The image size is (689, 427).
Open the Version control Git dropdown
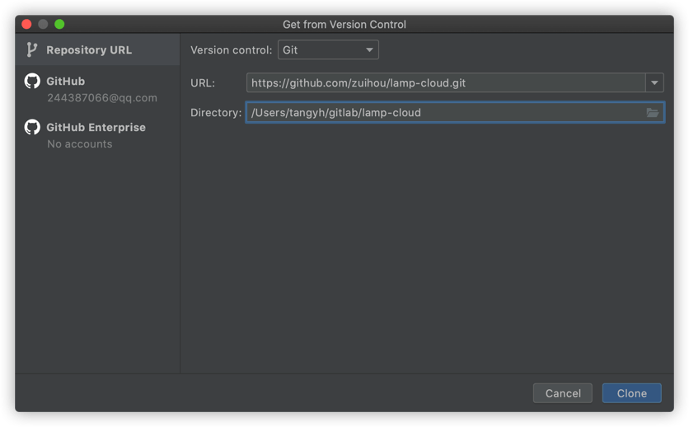click(x=328, y=50)
